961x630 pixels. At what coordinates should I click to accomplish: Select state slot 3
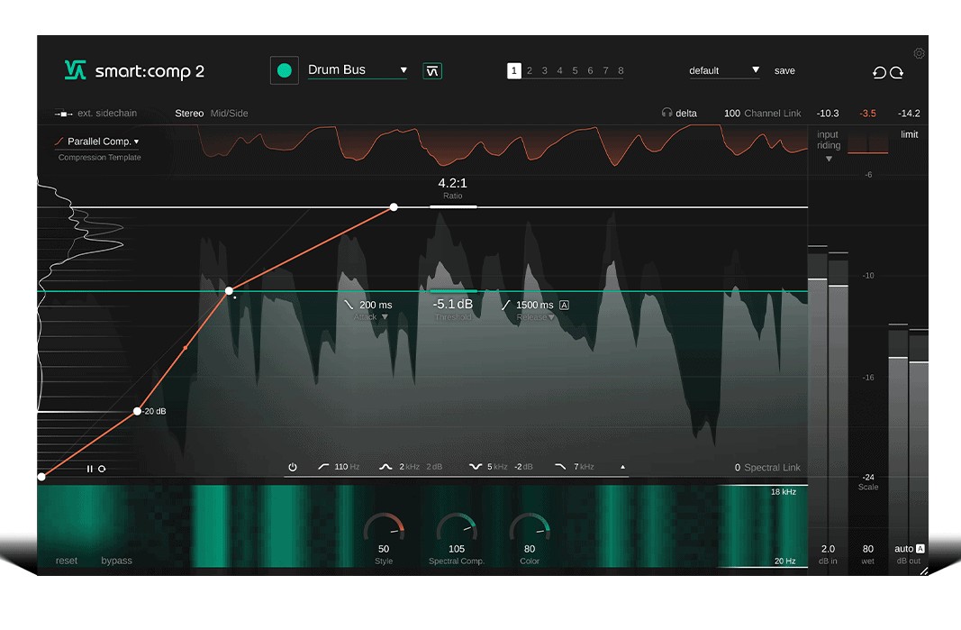pos(544,70)
